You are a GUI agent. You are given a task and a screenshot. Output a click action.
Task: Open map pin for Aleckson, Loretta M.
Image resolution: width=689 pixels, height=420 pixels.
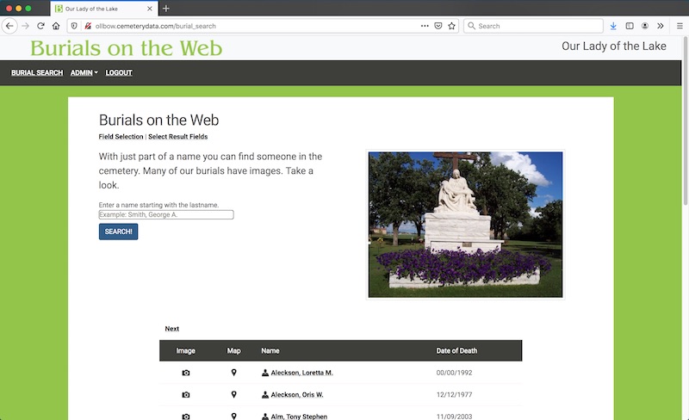pos(233,373)
